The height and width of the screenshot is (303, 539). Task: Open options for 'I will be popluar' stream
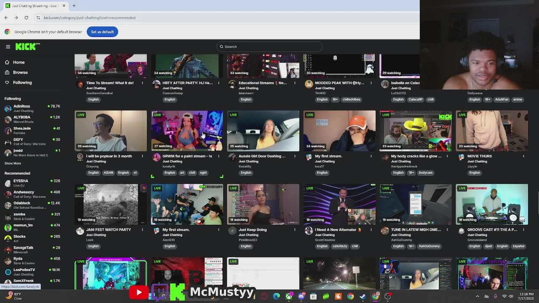pyautogui.click(x=142, y=156)
